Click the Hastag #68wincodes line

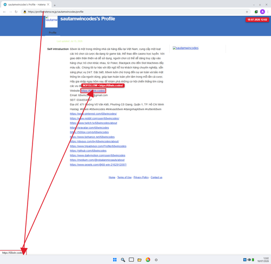coord(115,109)
